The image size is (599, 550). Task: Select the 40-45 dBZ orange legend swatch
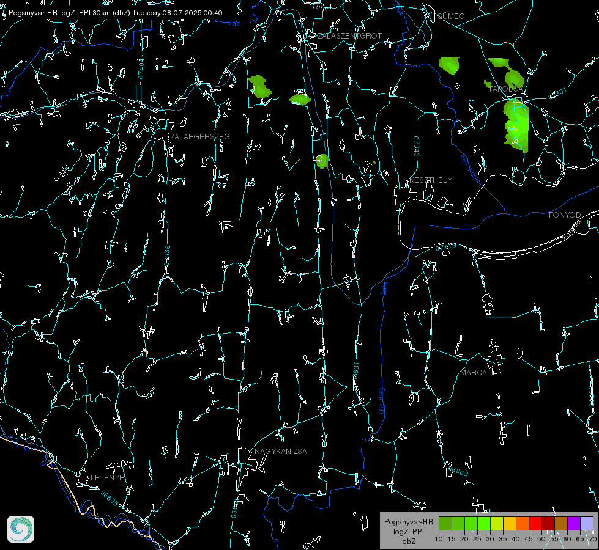pyautogui.click(x=523, y=523)
